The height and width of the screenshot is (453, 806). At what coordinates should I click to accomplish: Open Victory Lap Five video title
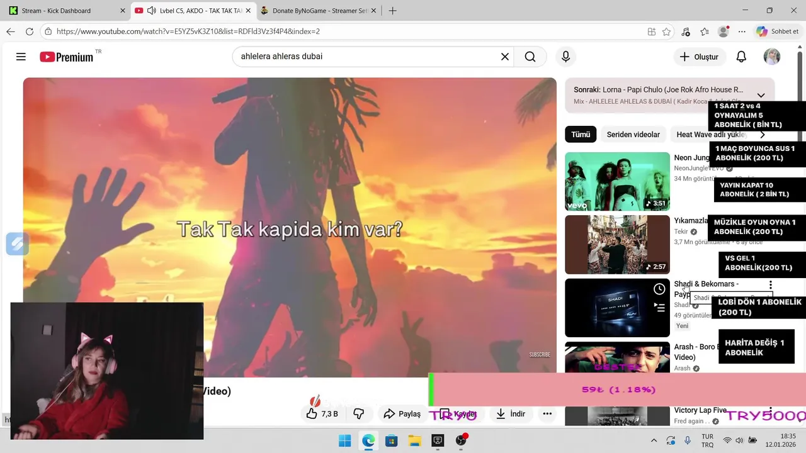tap(700, 410)
